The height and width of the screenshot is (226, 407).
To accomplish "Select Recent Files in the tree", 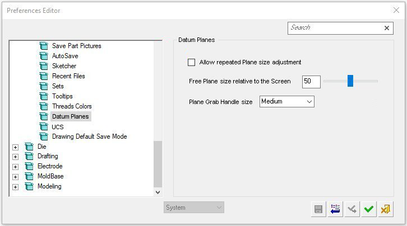I will click(68, 76).
